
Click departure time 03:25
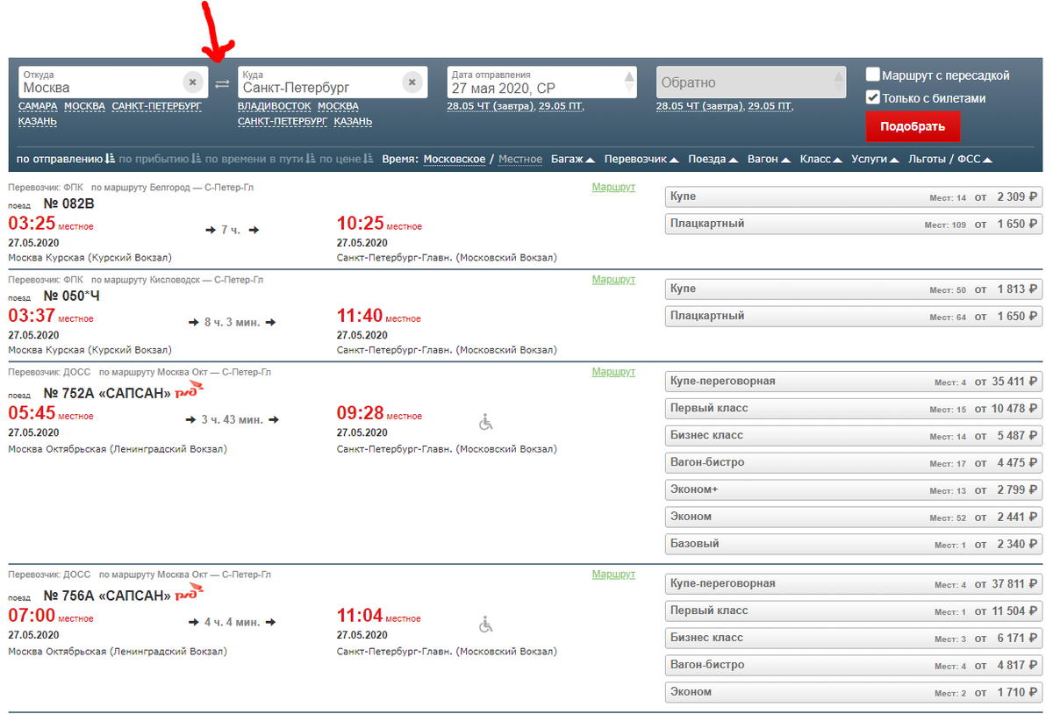click(32, 225)
